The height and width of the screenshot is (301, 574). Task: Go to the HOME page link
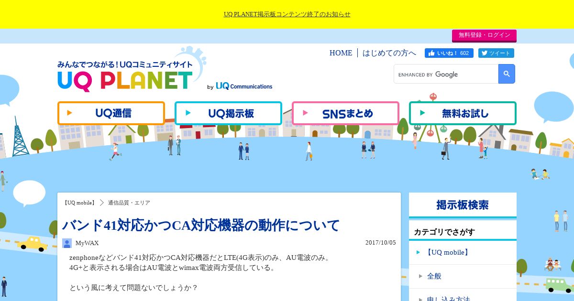(x=341, y=53)
